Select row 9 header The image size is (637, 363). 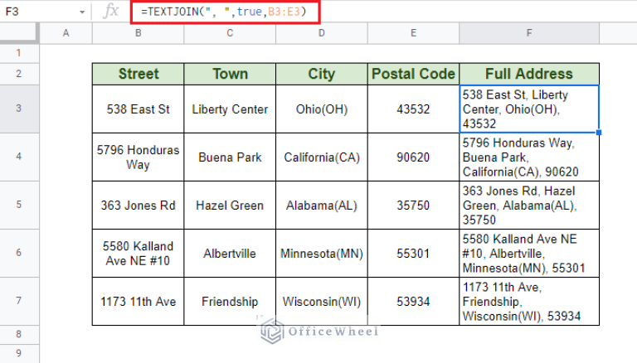coord(19,354)
